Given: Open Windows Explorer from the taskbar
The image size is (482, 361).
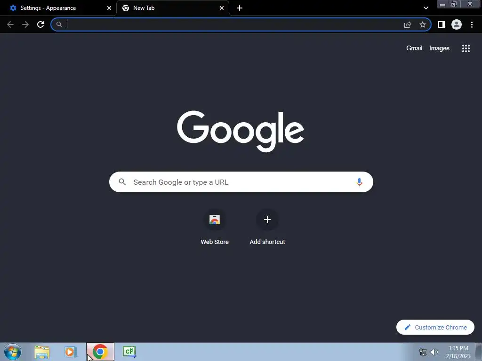Looking at the screenshot, I should [42, 352].
